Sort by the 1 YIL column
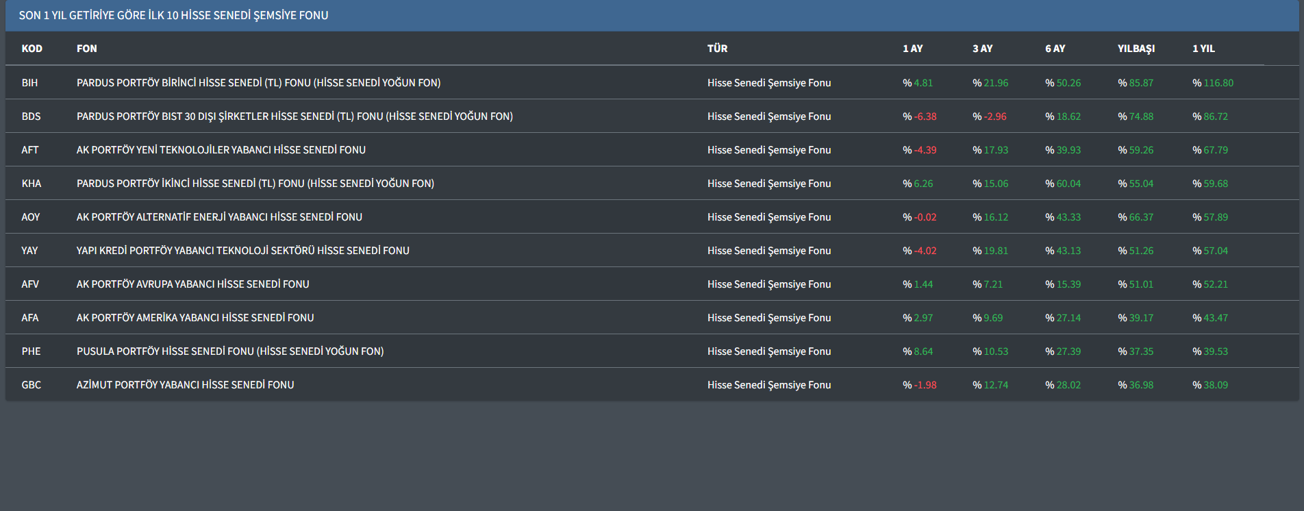This screenshot has width=1304, height=511. pos(1203,49)
